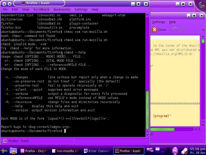The height and width of the screenshot is (155, 206).
Task: Click the terminal scrollbar bottom down arrow
Action: click(x=147, y=135)
